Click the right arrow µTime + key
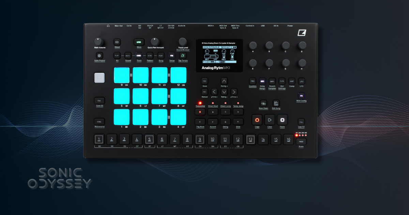The image size is (409, 215). 234,92
